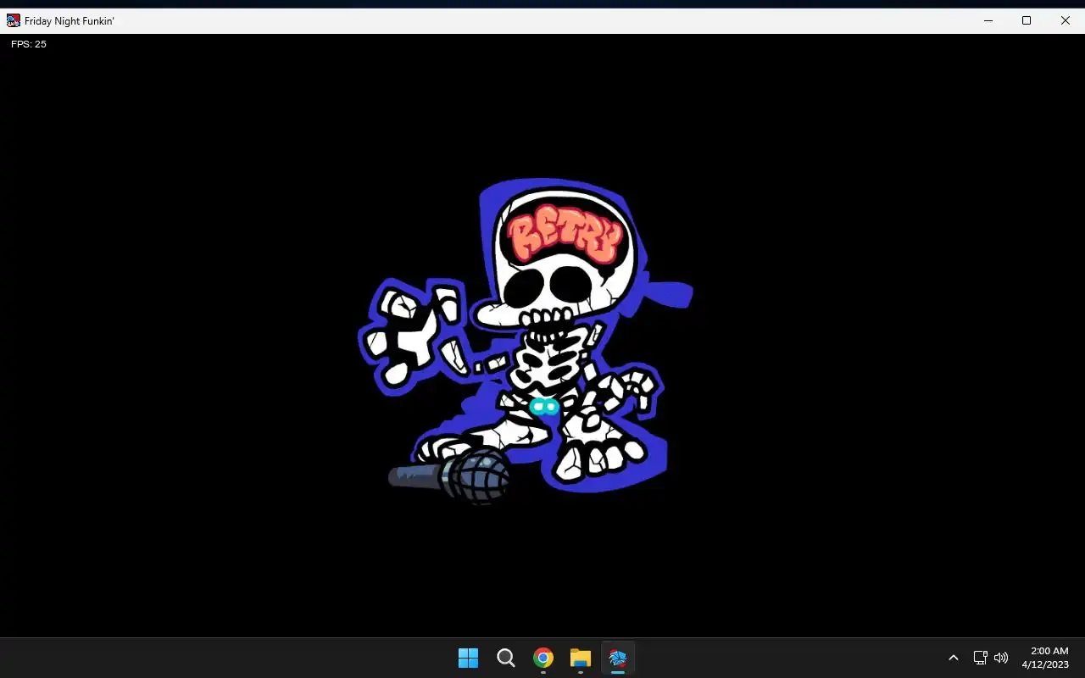Open Windows Search from the taskbar
The image size is (1085, 678).
(x=506, y=658)
